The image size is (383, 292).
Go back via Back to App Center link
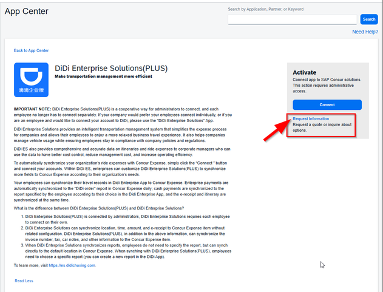(x=31, y=50)
